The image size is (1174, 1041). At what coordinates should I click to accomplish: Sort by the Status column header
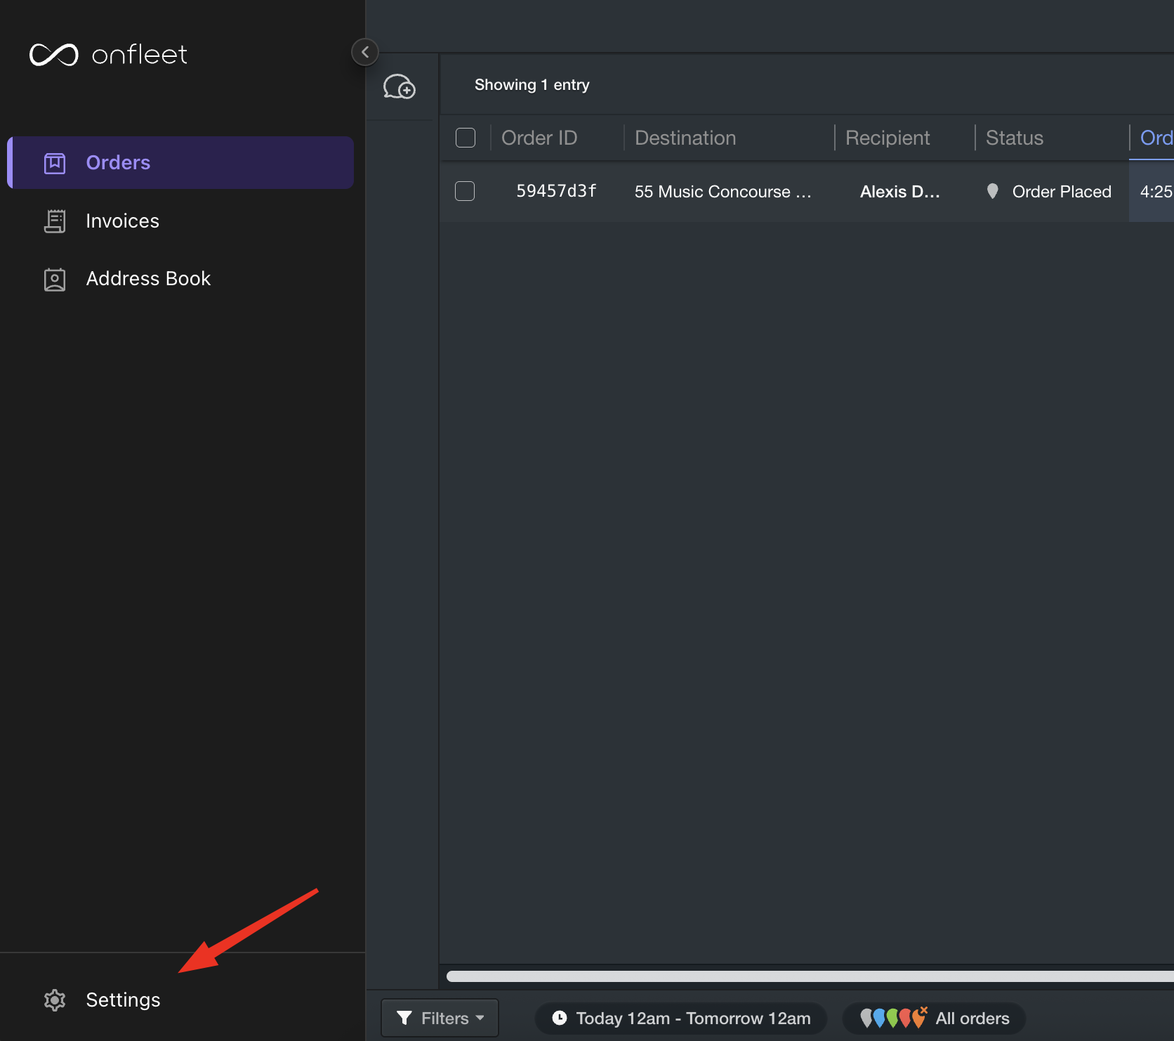pos(1015,138)
